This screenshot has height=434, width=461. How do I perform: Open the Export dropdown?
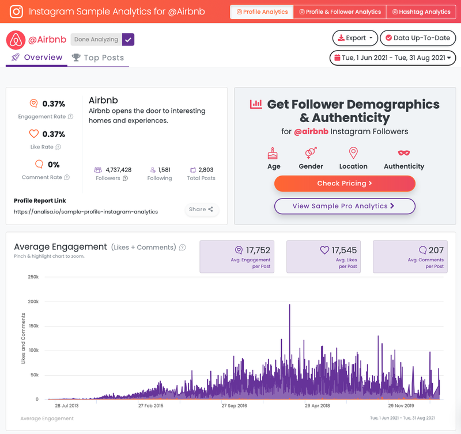[x=355, y=38]
